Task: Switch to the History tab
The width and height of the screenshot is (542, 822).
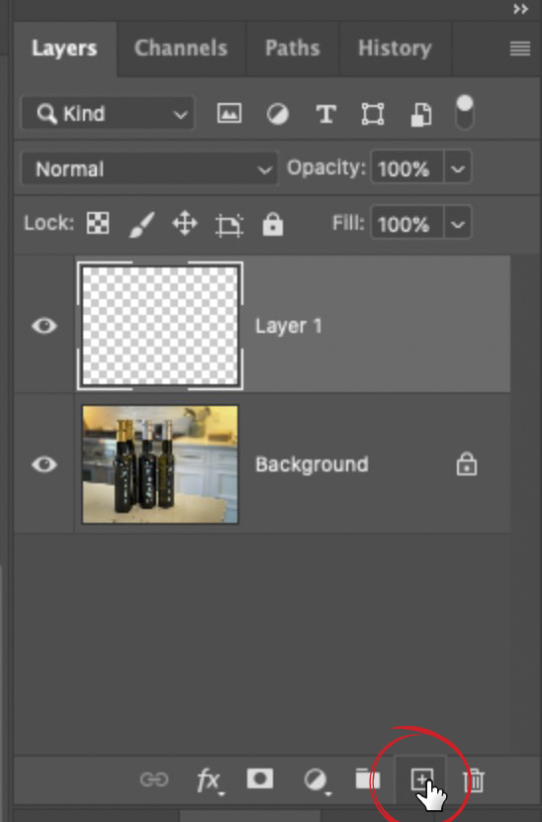Action: coord(395,49)
